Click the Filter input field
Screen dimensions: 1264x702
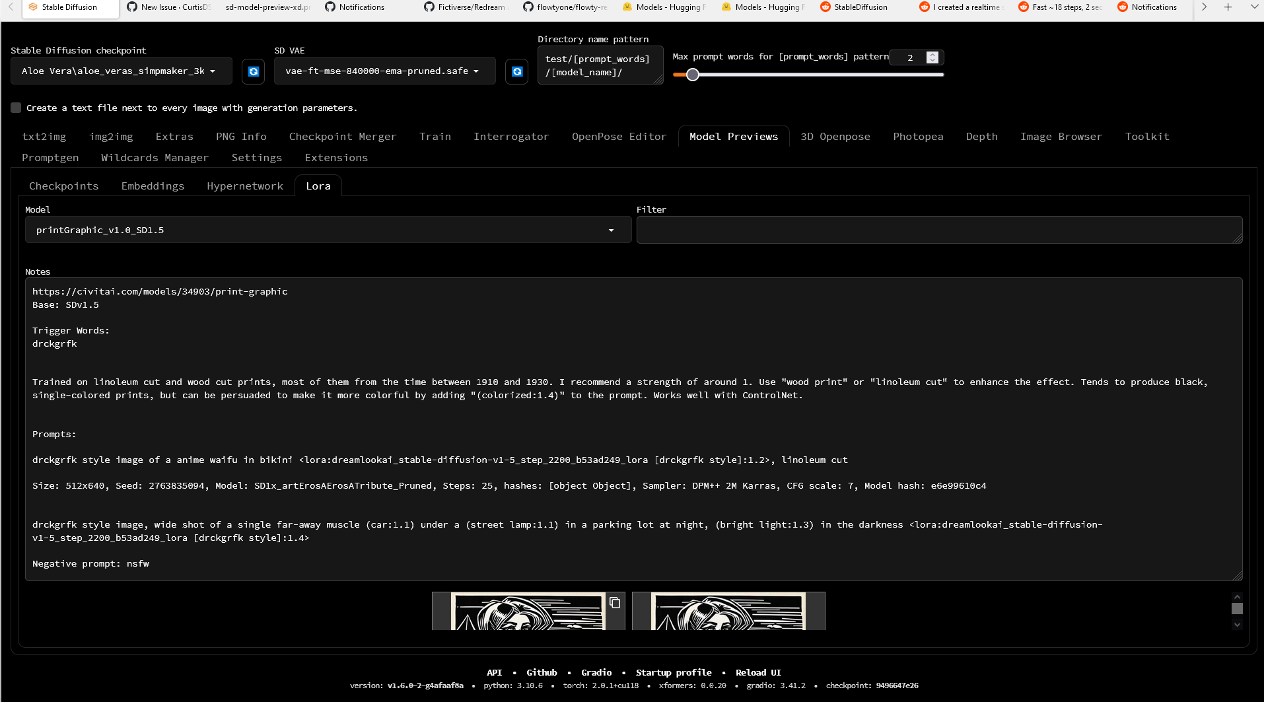[938, 230]
